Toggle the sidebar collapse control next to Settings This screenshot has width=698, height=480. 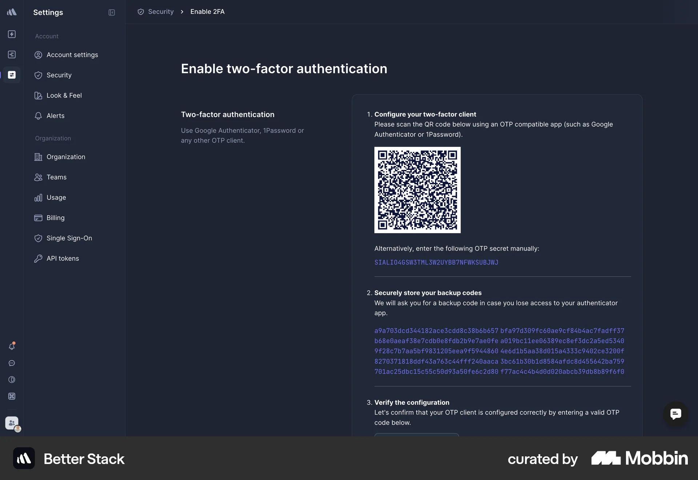pos(112,12)
